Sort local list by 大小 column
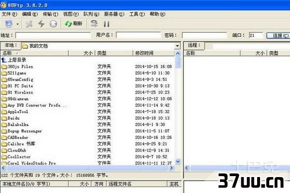This screenshot has width=290, height=193. (82, 53)
